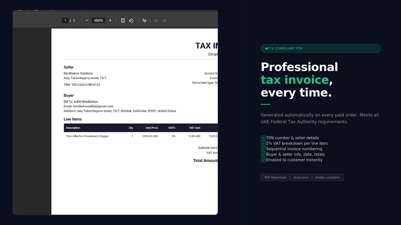401x225 pixels.
Task: Click the Qty column header
Action: [131, 128]
